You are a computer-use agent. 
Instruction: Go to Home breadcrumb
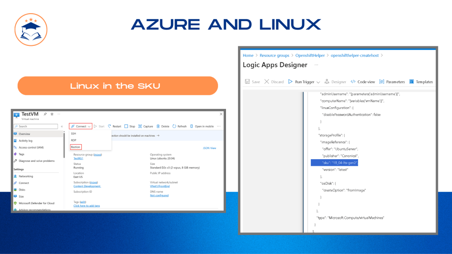pyautogui.click(x=248, y=55)
